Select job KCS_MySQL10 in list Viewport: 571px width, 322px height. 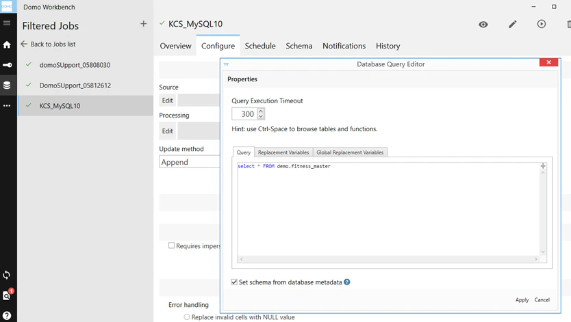pyautogui.click(x=85, y=106)
